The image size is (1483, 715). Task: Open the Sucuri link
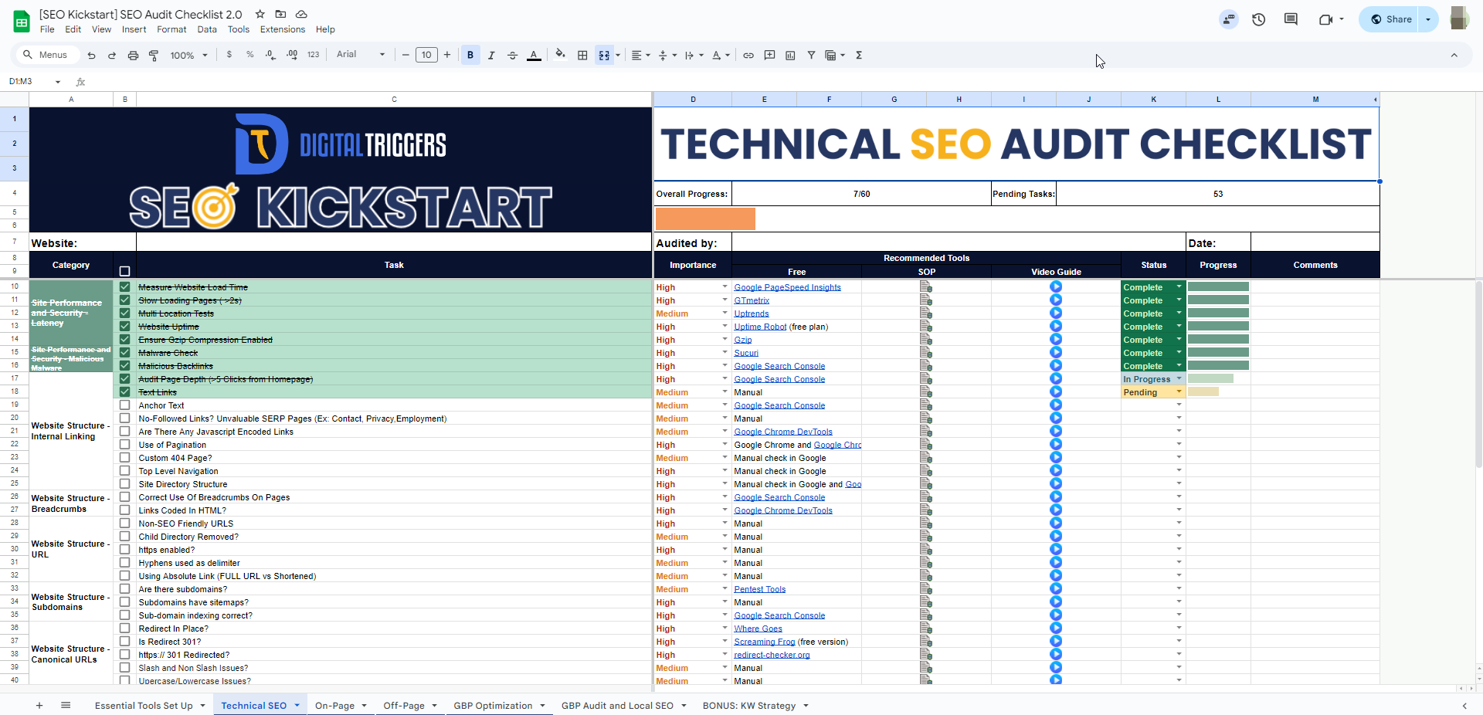pyautogui.click(x=746, y=353)
